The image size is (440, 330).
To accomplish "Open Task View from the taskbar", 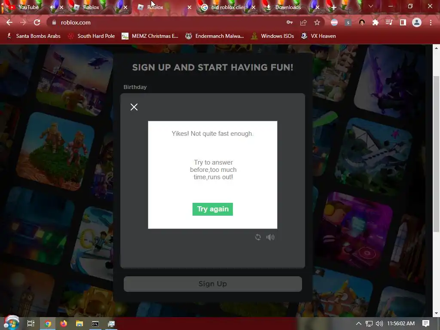I will tap(31, 324).
